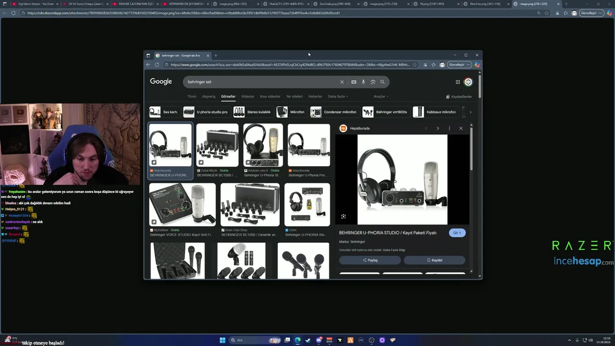Click the 'Git' button in preview
Screen dimensions: 615x346
pyautogui.click(x=457, y=233)
